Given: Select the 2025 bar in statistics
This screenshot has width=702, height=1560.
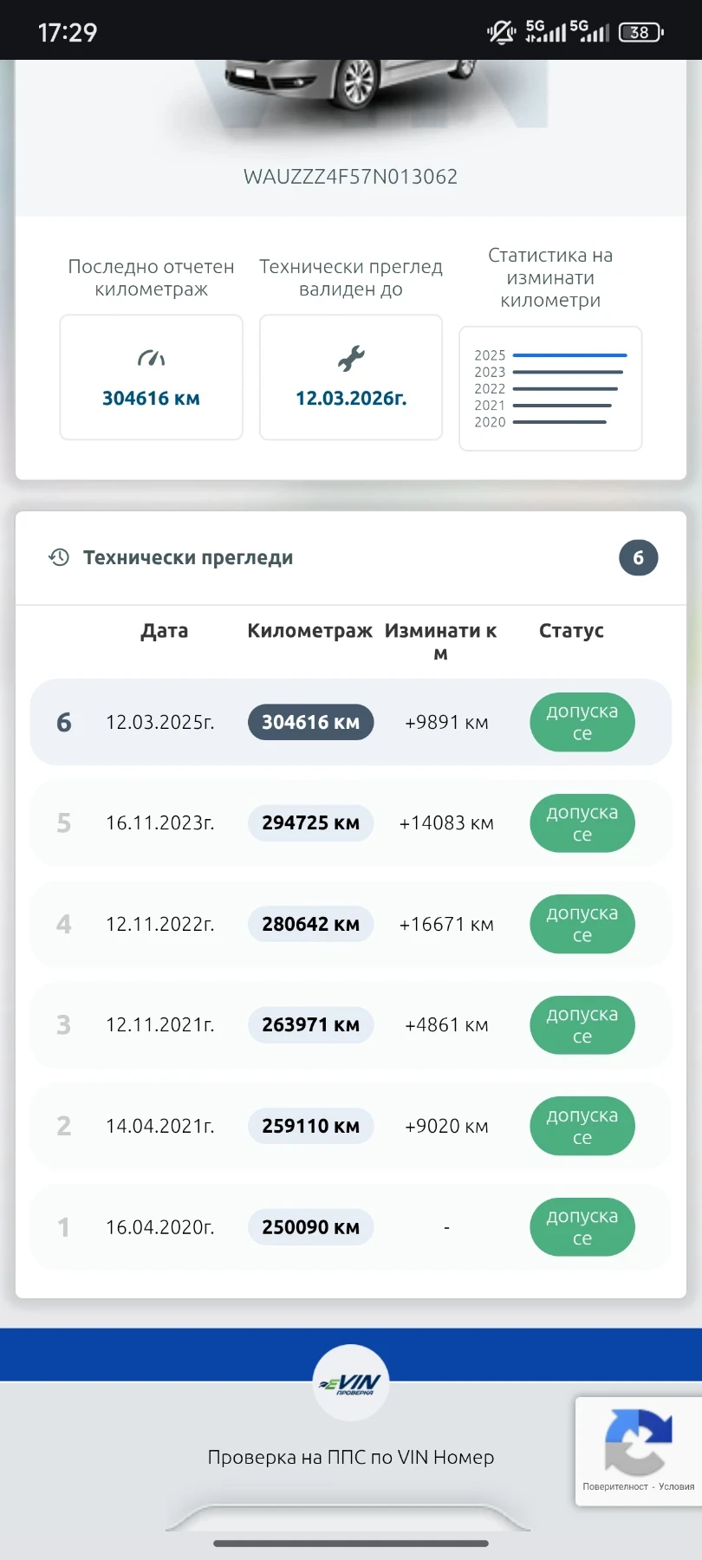Looking at the screenshot, I should pos(569,355).
